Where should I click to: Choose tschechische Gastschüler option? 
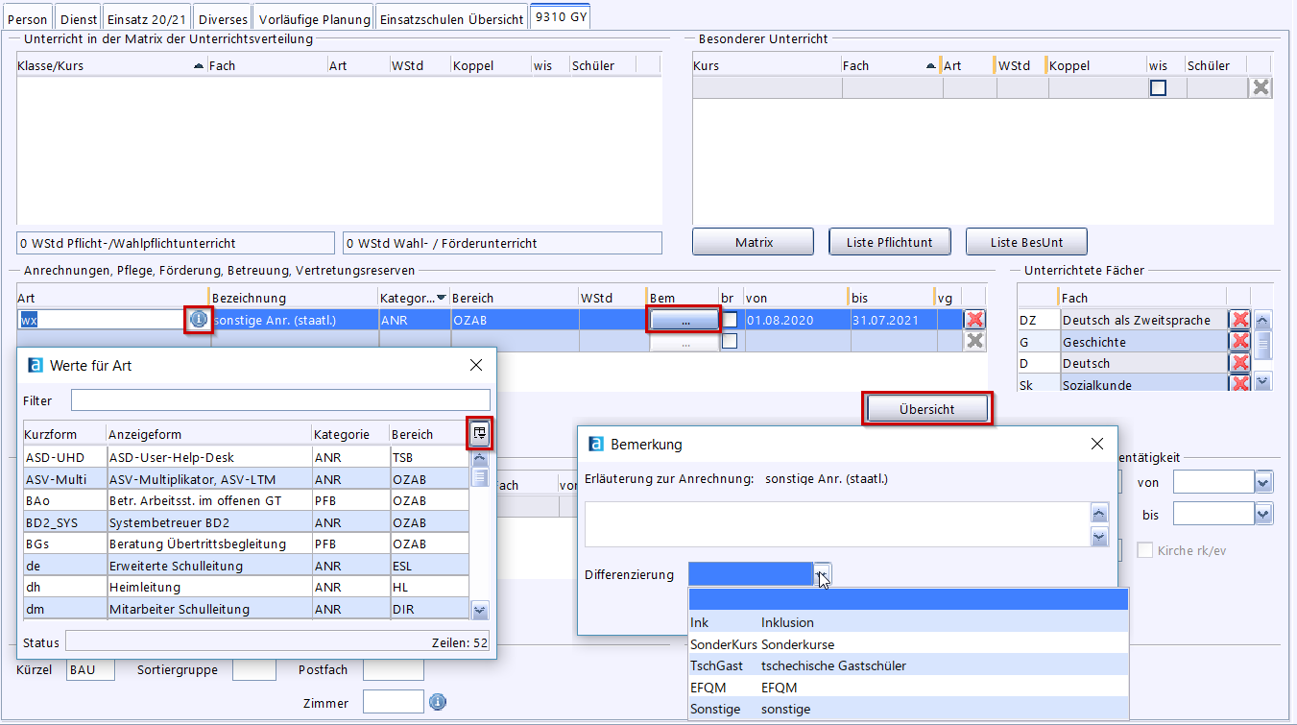pos(908,665)
